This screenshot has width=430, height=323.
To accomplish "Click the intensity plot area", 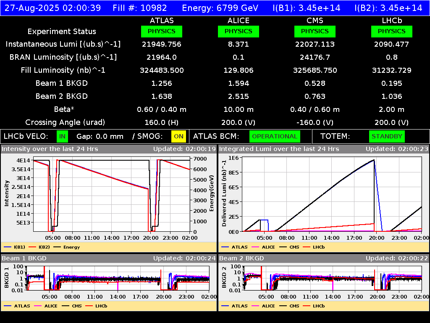I will pyautogui.click(x=112, y=194).
